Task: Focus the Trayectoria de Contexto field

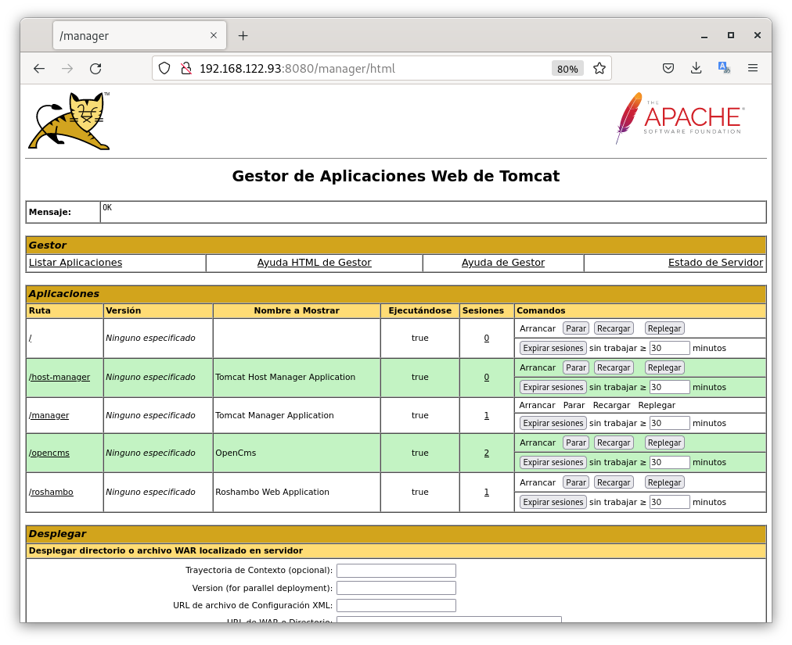Action: (x=396, y=571)
